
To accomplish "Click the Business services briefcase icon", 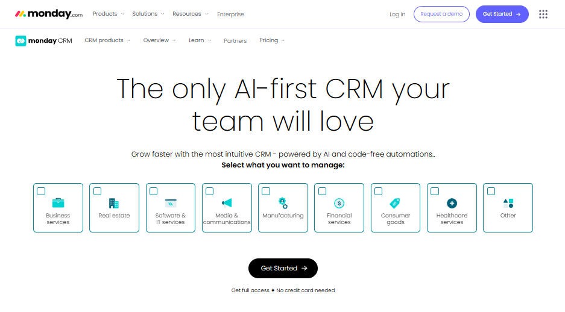I will tap(58, 203).
